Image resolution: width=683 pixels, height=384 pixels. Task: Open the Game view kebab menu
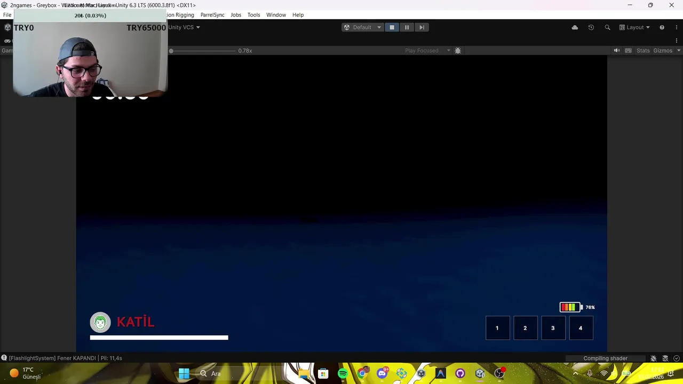click(x=677, y=41)
